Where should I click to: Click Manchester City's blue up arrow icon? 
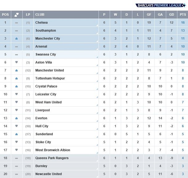click(17, 38)
